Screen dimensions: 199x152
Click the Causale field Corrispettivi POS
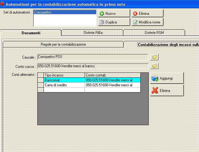click(93, 57)
